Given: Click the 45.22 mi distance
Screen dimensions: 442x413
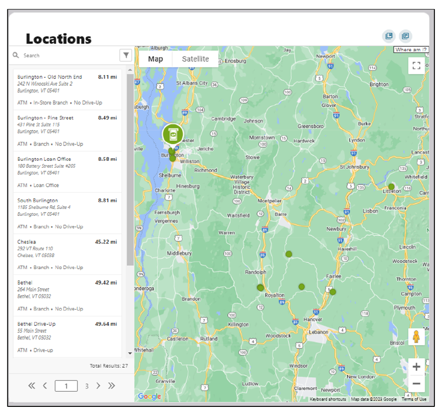Looking at the screenshot, I should point(106,242).
